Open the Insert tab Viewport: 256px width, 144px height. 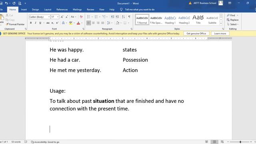tap(24, 10)
